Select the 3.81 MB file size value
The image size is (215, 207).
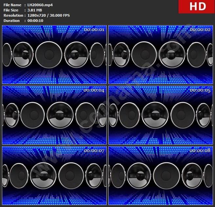(x=35, y=10)
